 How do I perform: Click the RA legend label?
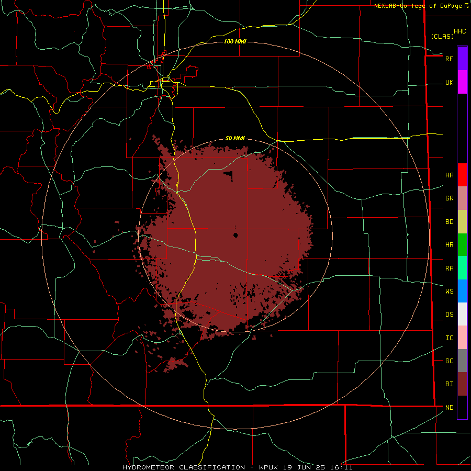449,268
